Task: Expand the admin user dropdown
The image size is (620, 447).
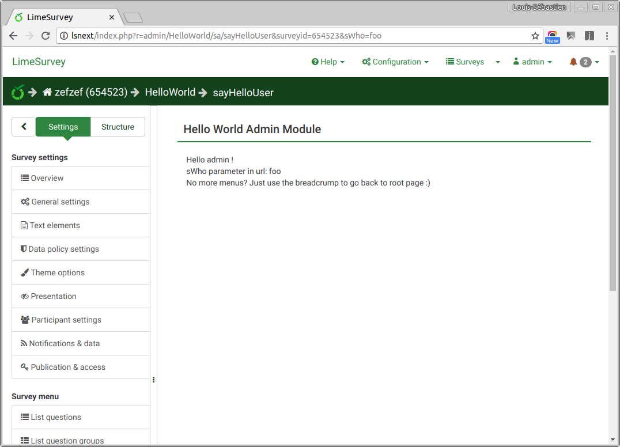Action: [x=532, y=62]
